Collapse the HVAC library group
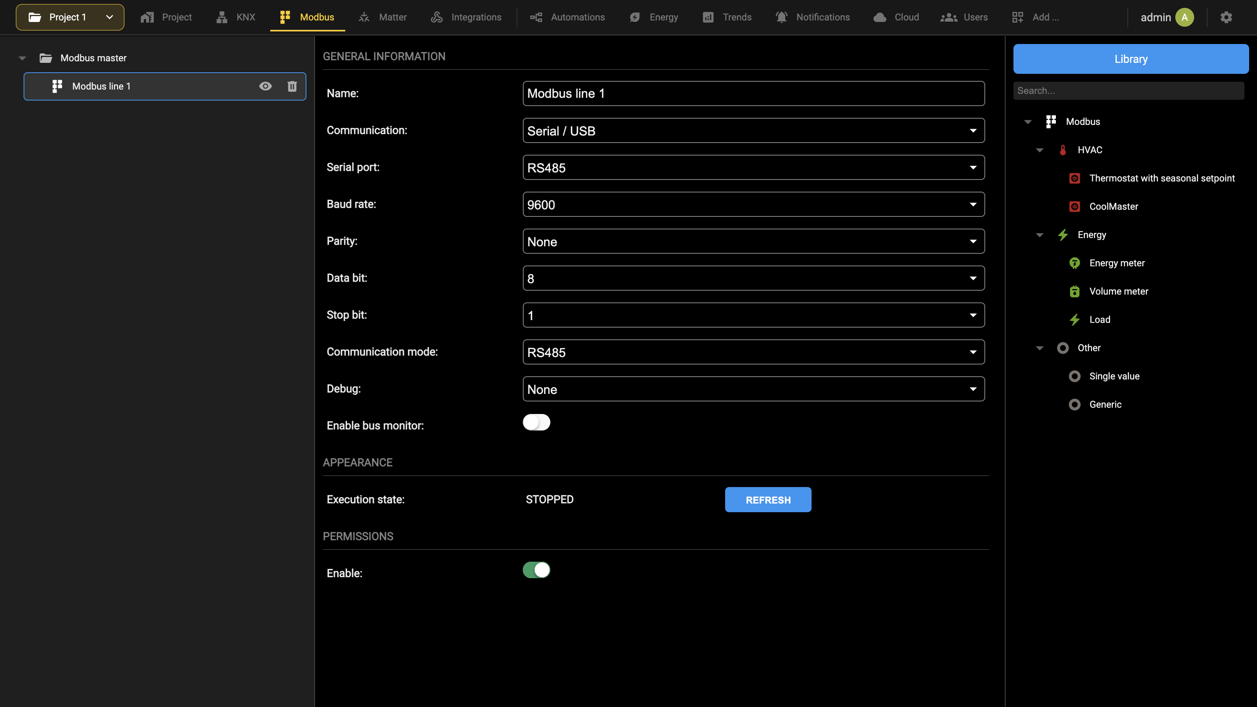 (x=1039, y=150)
